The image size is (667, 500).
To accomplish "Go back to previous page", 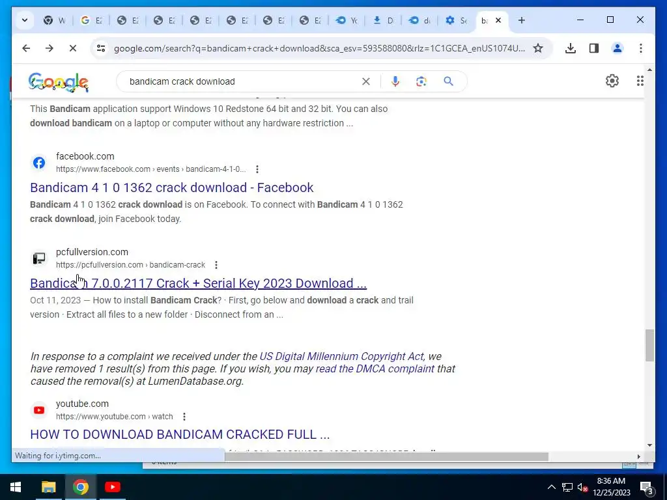I will (26, 48).
